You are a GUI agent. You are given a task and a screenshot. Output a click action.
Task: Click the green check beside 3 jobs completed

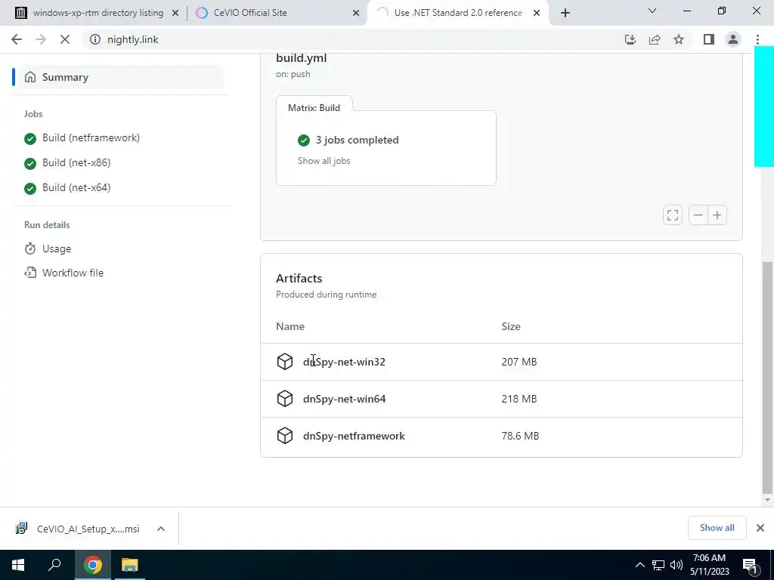[x=304, y=140]
